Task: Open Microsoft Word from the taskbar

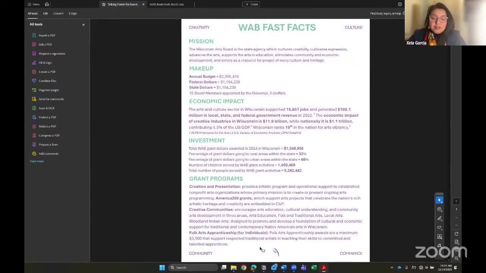Action: pyautogui.click(x=284, y=268)
